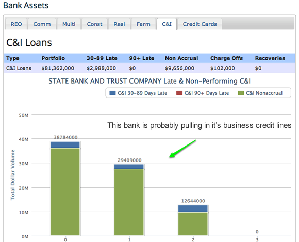The height and width of the screenshot is (242, 299).
Task: Open the Const tab
Action: tap(94, 24)
